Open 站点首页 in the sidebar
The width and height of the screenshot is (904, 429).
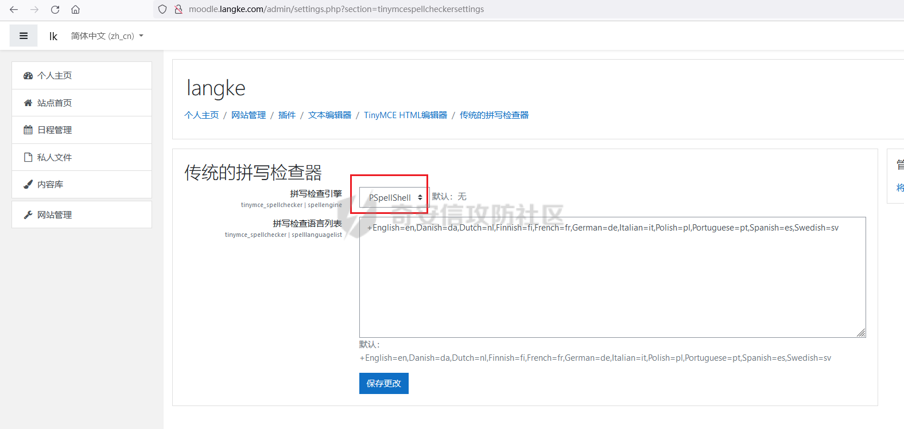pos(55,103)
